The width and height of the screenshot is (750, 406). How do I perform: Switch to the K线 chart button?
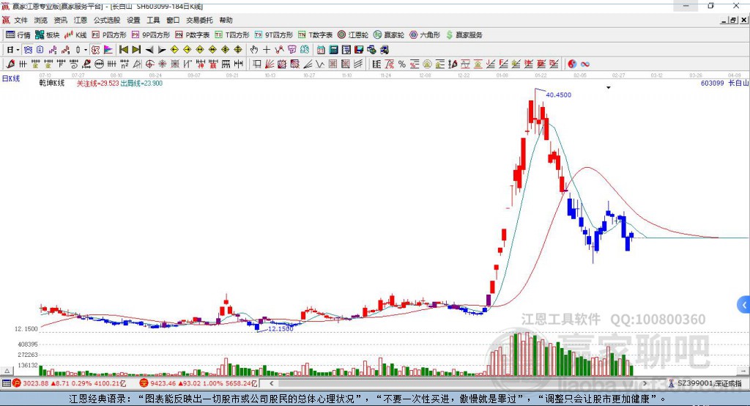(75, 35)
